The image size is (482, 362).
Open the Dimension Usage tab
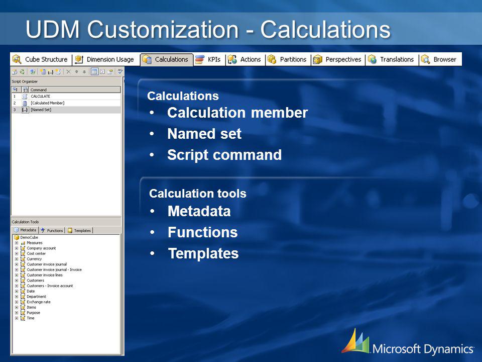tap(105, 59)
